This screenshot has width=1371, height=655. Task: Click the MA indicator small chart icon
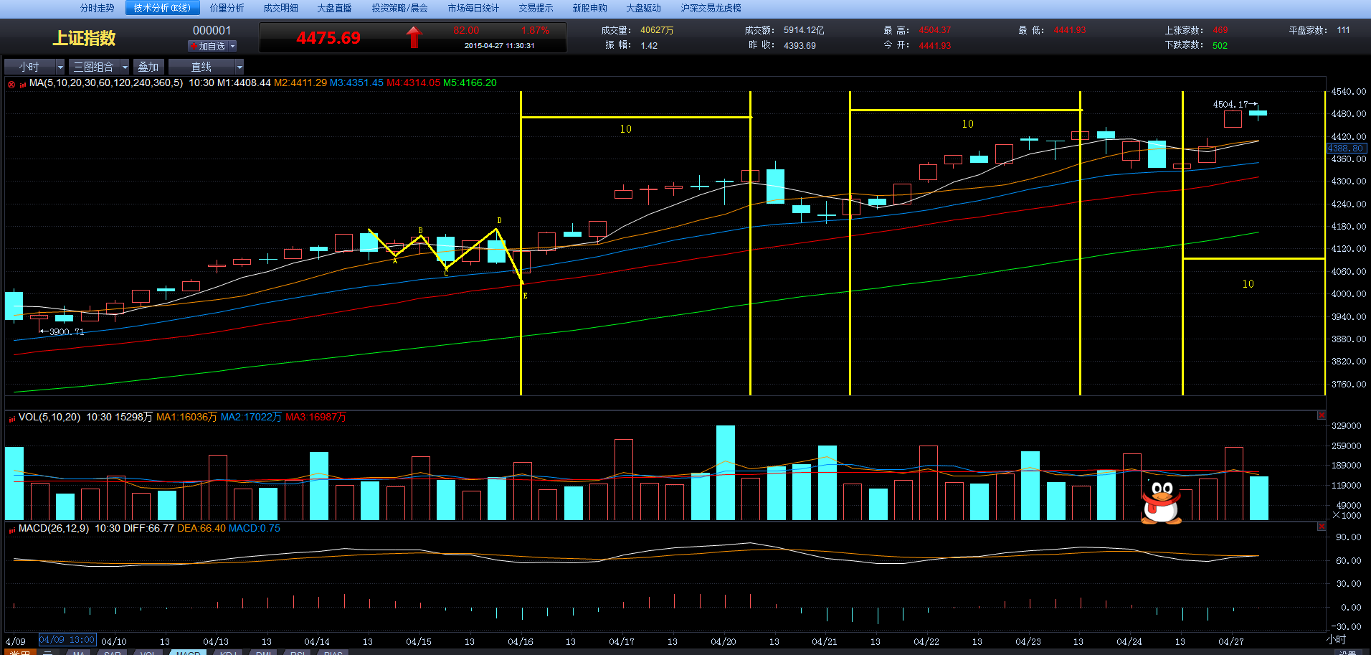click(x=23, y=84)
